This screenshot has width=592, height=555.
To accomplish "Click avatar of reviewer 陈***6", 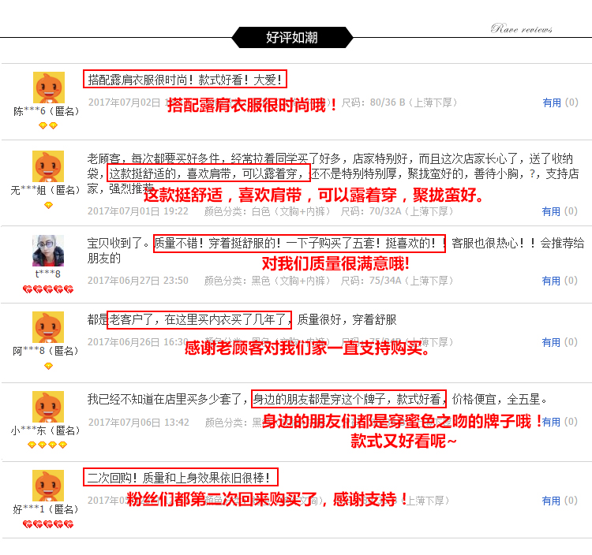I will [x=49, y=88].
